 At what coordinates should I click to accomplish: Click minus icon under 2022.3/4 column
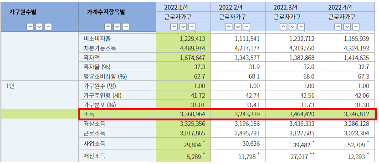coord(302,27)
